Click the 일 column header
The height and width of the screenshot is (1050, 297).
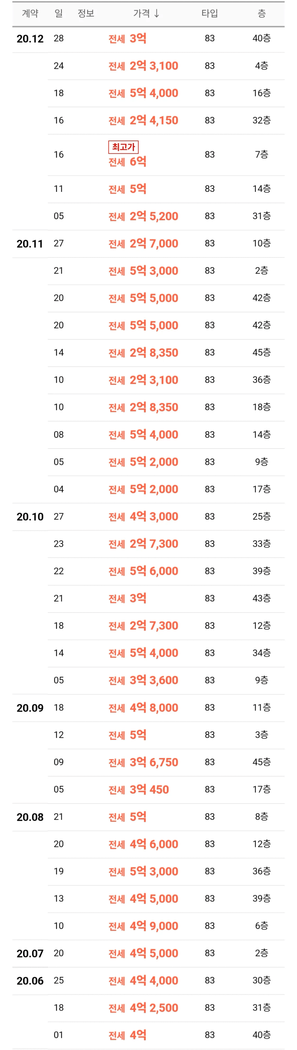coord(59,14)
